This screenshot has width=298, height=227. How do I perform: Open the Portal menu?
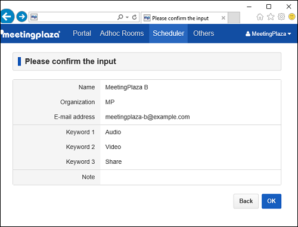[x=82, y=33]
